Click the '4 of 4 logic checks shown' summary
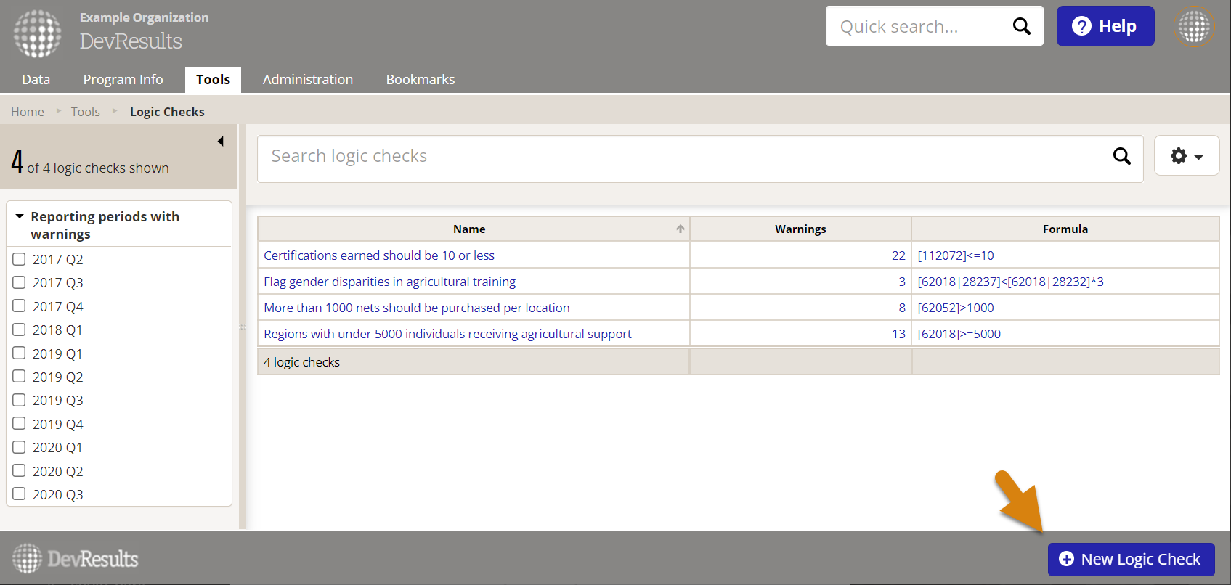 click(90, 161)
